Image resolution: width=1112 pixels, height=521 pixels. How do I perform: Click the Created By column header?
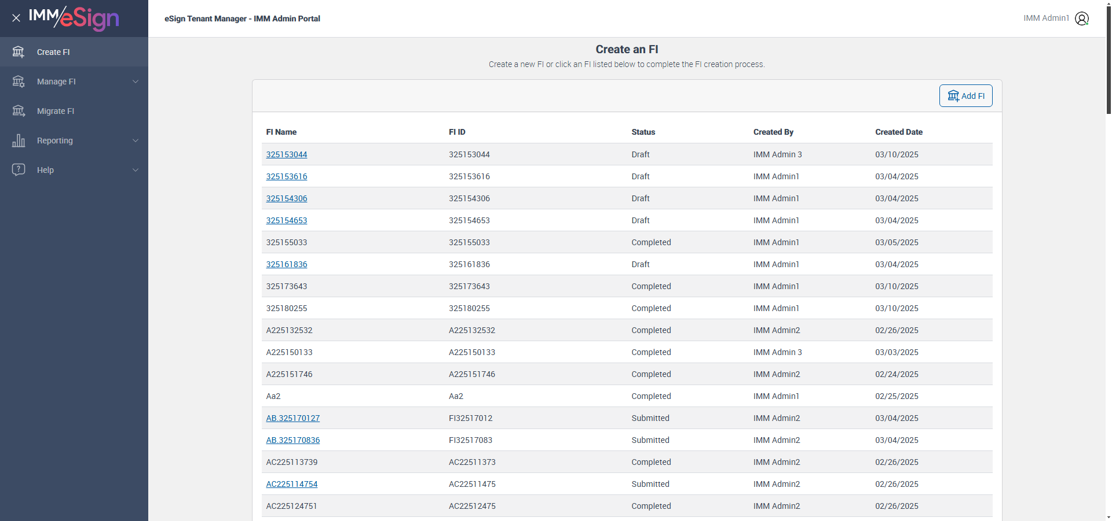point(773,132)
